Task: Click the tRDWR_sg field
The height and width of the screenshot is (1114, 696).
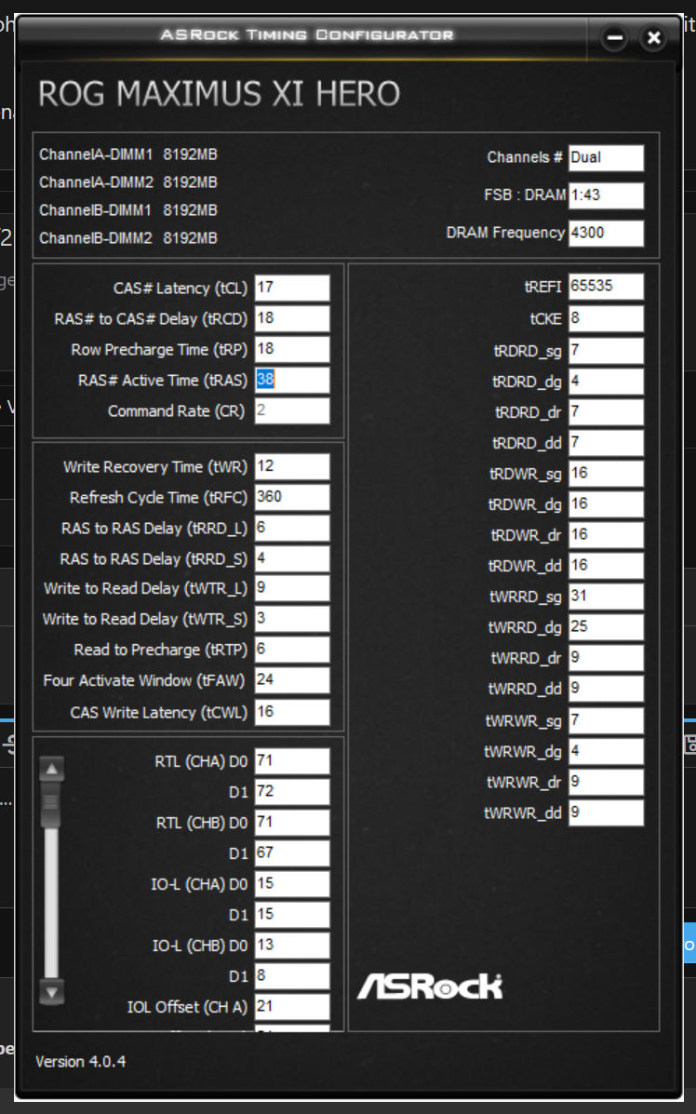Action: pyautogui.click(x=606, y=473)
